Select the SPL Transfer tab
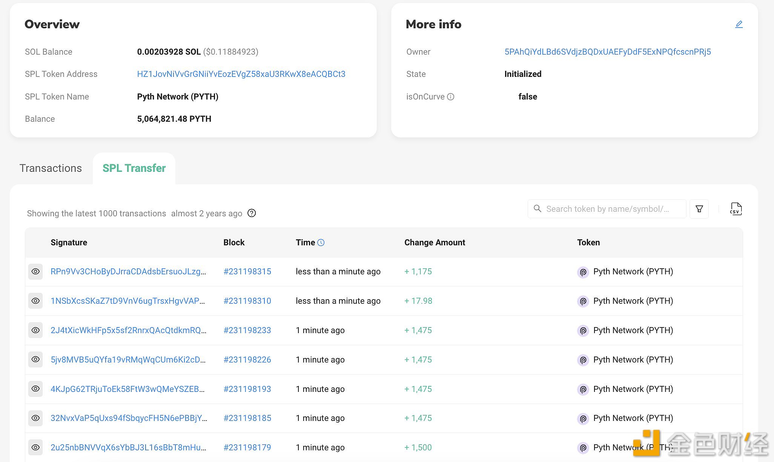This screenshot has height=462, width=774. coord(134,168)
